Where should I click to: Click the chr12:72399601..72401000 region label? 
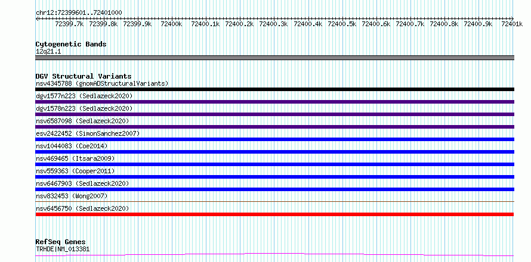(x=79, y=13)
